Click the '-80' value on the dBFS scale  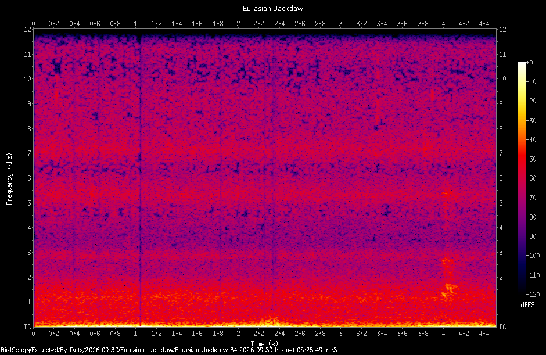point(531,217)
